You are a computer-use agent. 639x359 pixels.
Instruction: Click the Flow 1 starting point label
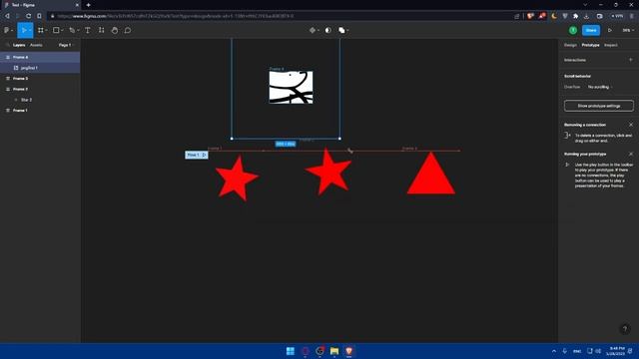(197, 156)
